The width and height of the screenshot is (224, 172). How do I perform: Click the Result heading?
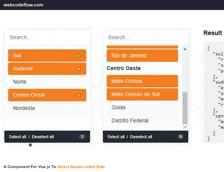pos(213,33)
